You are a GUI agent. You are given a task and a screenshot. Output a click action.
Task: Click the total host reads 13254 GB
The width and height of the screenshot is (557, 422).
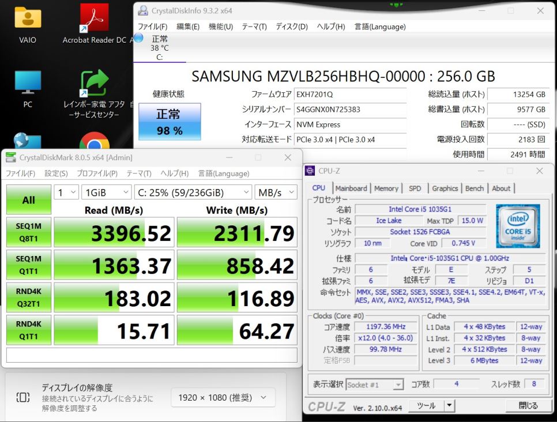coord(518,95)
